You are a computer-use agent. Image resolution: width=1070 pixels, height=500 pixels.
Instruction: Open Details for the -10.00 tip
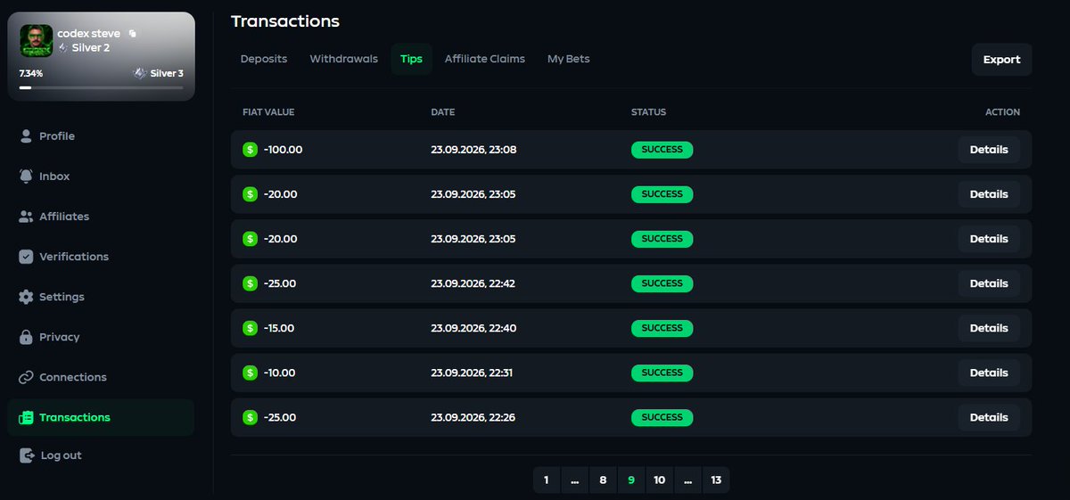click(989, 373)
